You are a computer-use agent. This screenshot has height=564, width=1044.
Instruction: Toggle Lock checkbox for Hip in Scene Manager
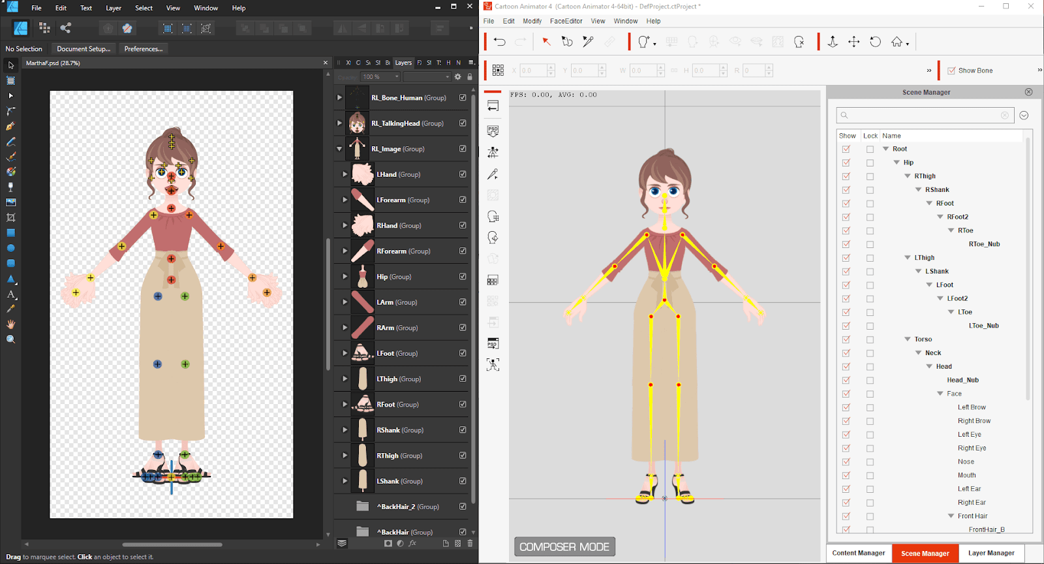[870, 163]
